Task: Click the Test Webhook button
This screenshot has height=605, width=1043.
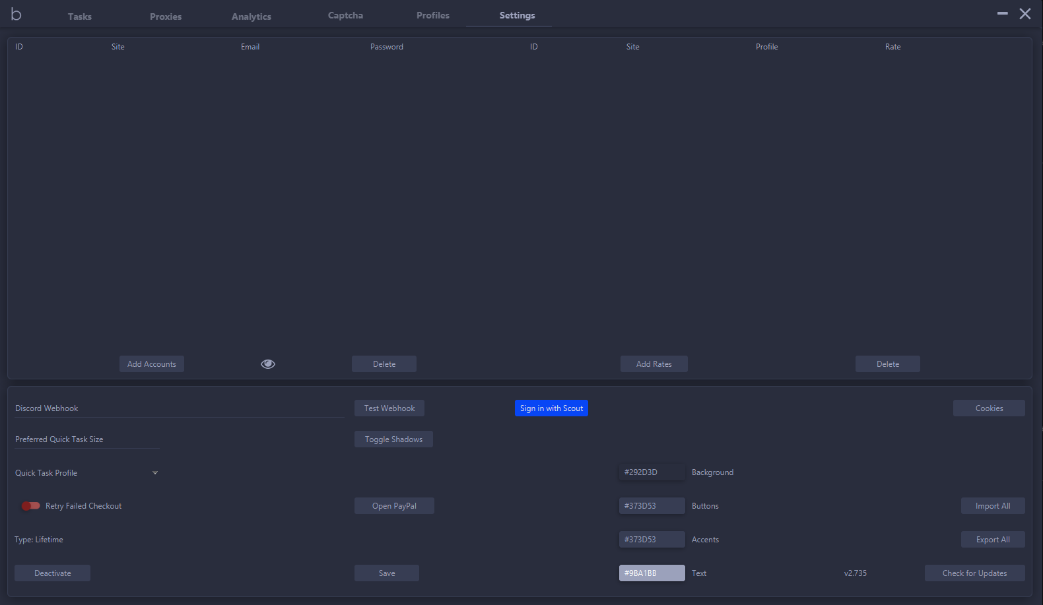Action: click(x=389, y=408)
